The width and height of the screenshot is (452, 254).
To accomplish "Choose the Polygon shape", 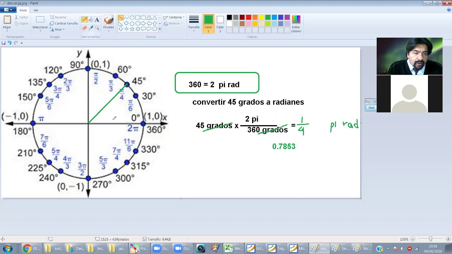I will 149,18.
